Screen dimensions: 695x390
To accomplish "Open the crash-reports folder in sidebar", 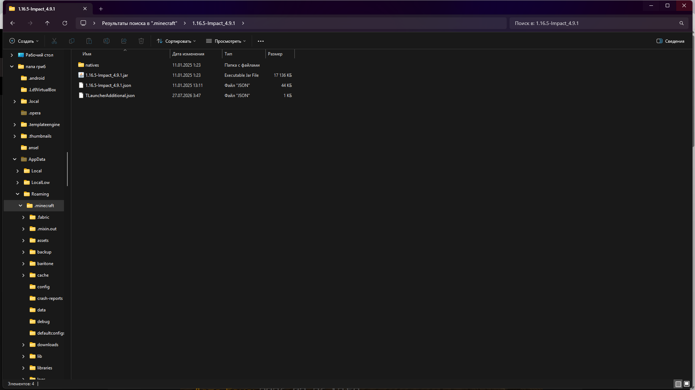I will tap(46, 298).
